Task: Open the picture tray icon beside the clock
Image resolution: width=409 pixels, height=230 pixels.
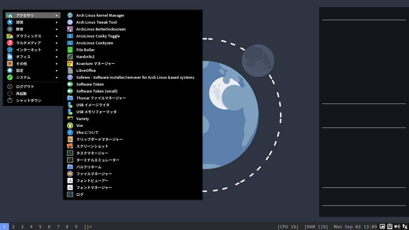Action: (382, 226)
